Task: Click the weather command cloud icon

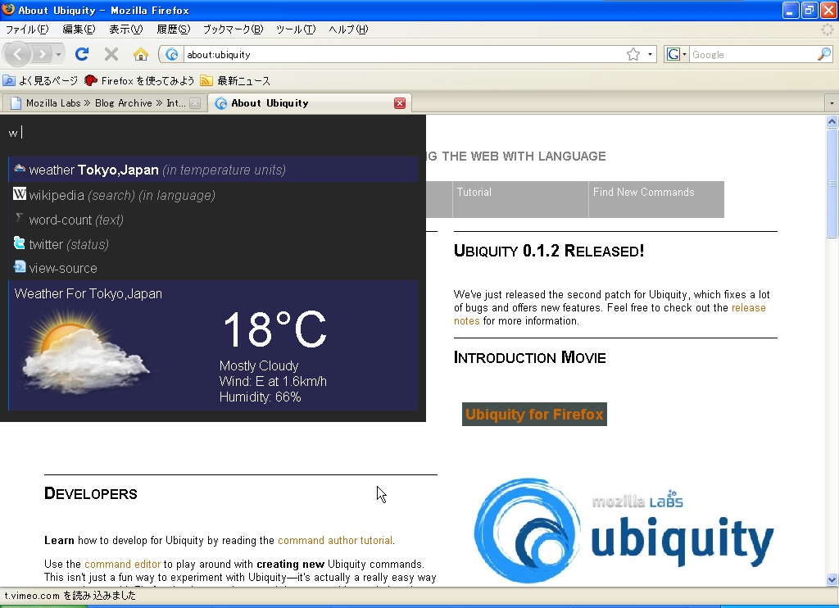Action: tap(20, 169)
